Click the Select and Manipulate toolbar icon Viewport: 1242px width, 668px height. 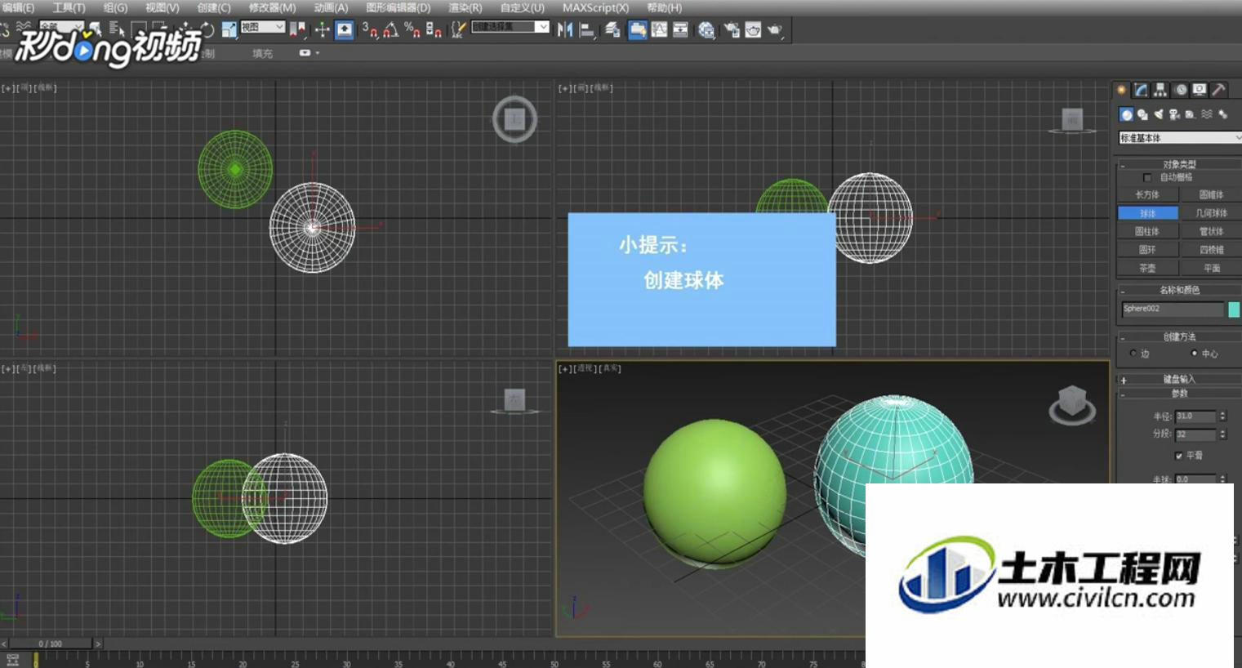(x=323, y=30)
